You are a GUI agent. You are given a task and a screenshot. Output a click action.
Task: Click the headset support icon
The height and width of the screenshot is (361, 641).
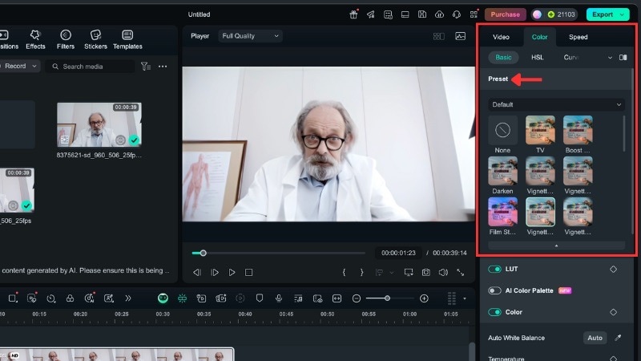pyautogui.click(x=456, y=14)
